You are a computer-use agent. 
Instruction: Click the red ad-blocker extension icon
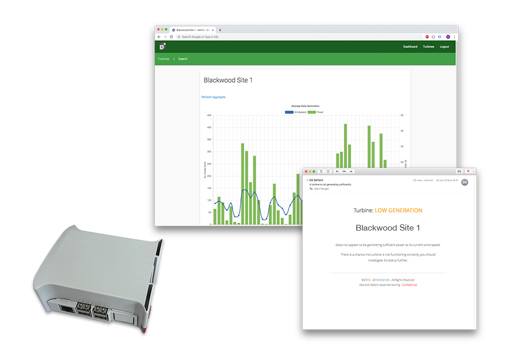(427, 37)
